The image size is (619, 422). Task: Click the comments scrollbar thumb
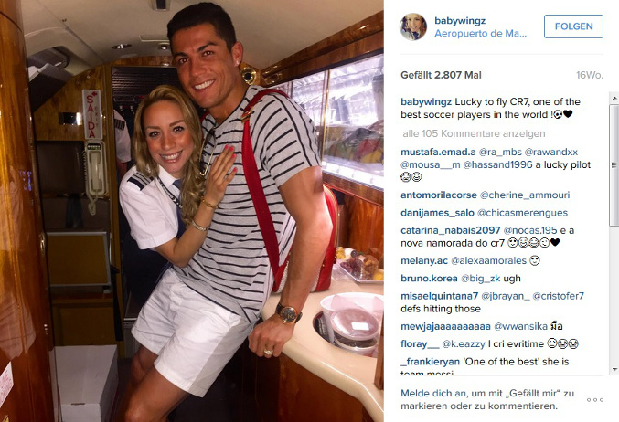click(614, 164)
